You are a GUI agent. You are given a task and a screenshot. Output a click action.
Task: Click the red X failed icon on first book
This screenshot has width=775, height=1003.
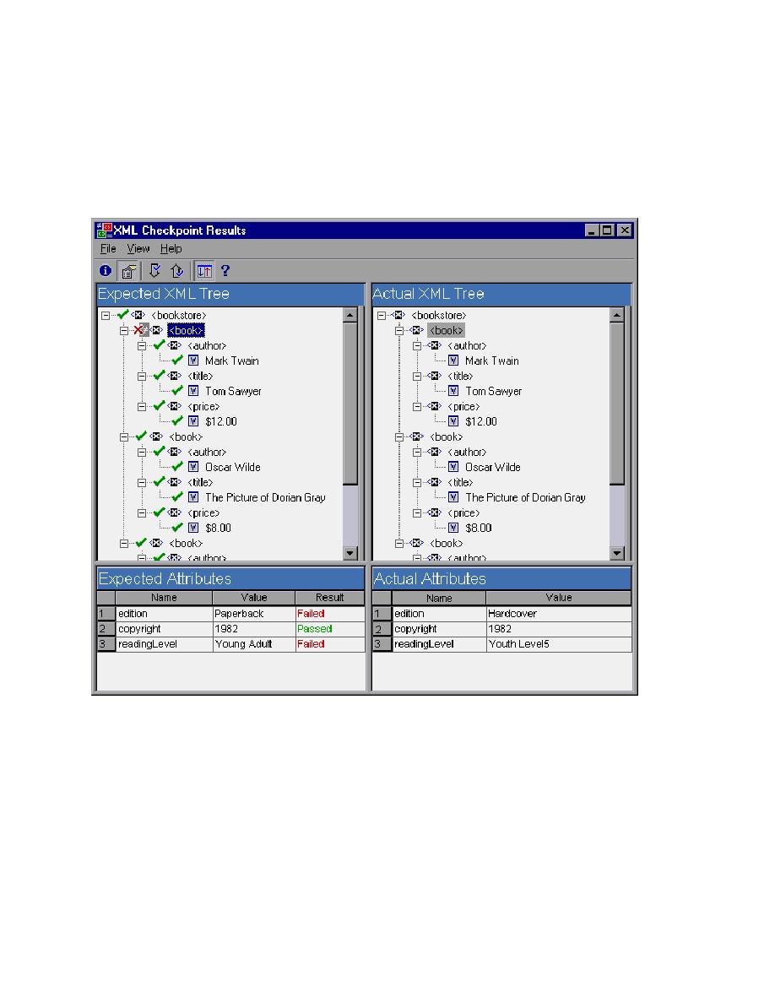click(139, 330)
